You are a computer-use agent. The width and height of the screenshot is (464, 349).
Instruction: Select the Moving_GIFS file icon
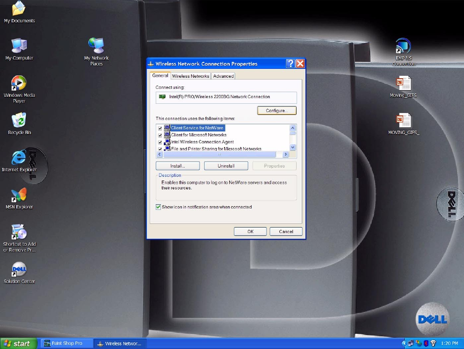point(403,87)
